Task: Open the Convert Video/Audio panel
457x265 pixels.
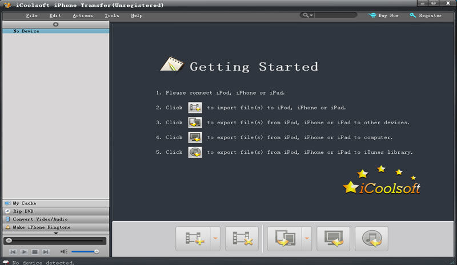Action: (x=55, y=219)
